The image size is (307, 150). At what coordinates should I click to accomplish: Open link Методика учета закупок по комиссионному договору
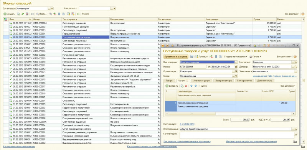click(252, 142)
